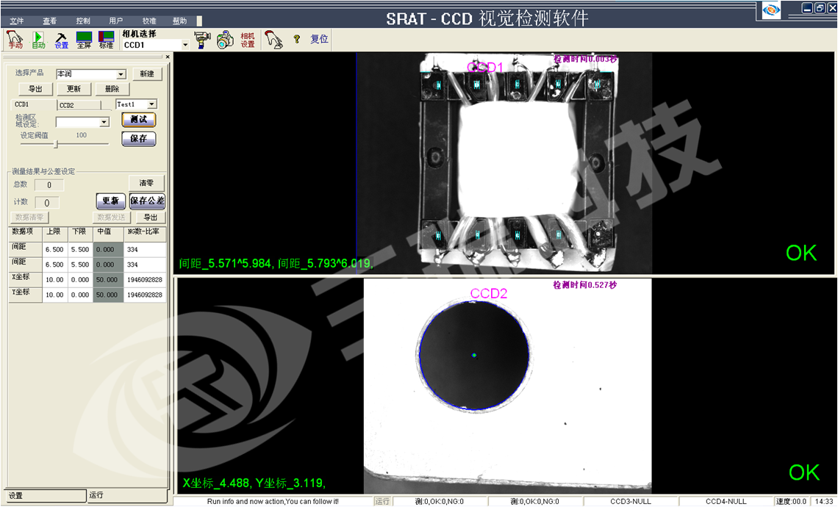838x507 pixels.
Task: Expand the 检测区域设定 dropdown
Action: click(x=104, y=123)
